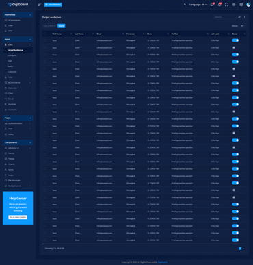This screenshot has width=253, height=265.
Task: Go to the previous pagination page arrow
Action: coord(237,249)
